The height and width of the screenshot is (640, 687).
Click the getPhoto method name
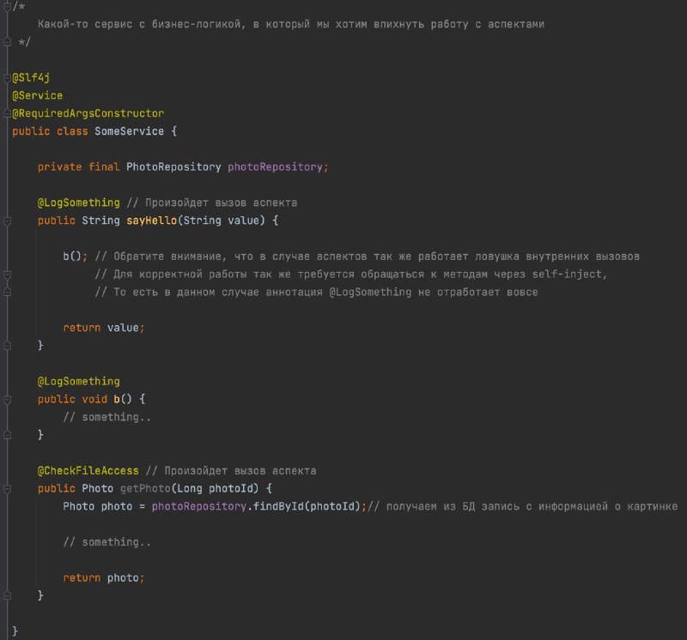pos(145,488)
